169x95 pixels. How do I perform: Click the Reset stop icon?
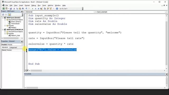coord(38,9)
